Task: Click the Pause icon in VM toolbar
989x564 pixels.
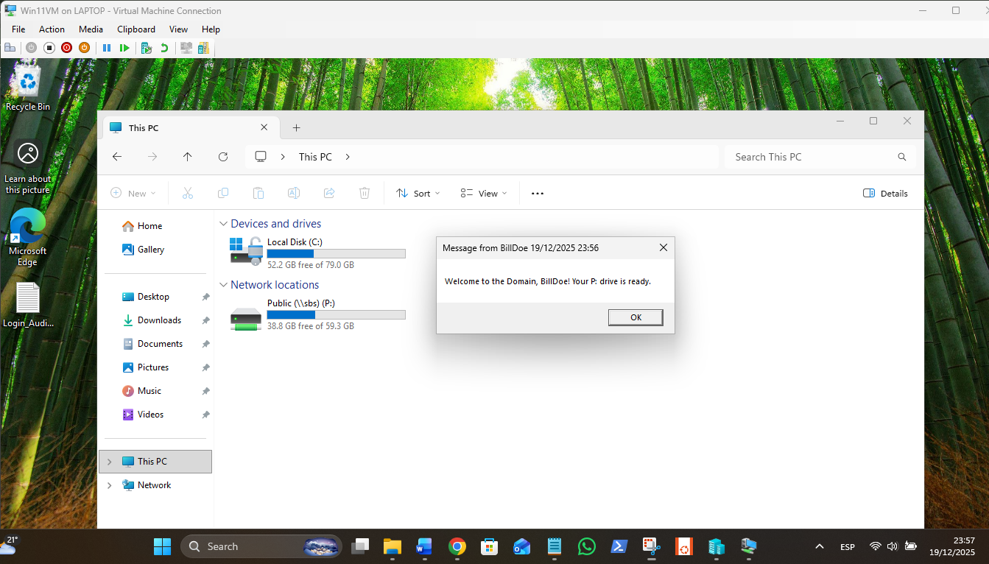Action: [107, 48]
